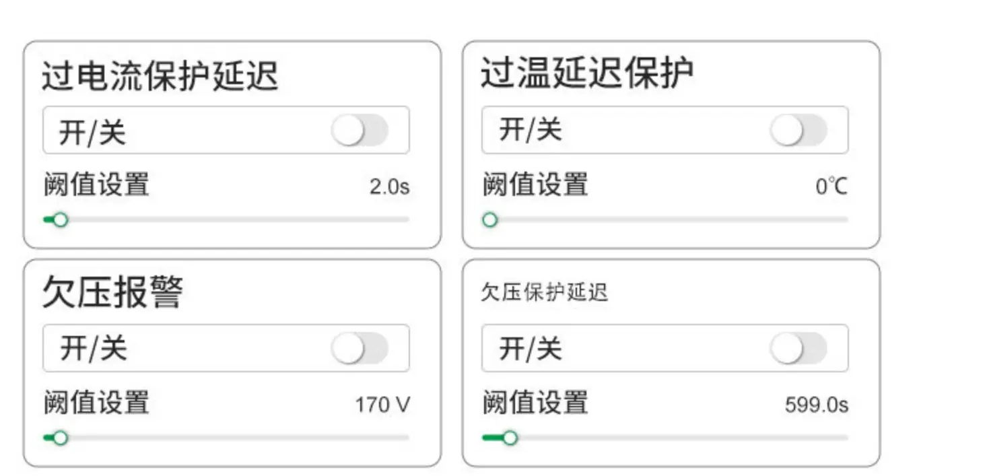Screen dimensions: 987x476
Task: Toggle the 欠压保护延迟 on/off switch
Action: [798, 348]
